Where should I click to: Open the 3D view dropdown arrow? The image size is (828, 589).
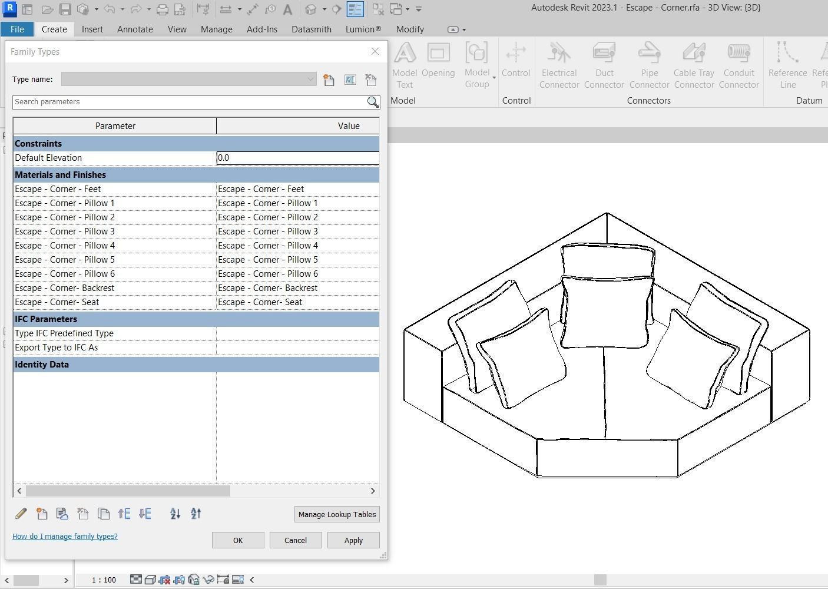coord(324,9)
